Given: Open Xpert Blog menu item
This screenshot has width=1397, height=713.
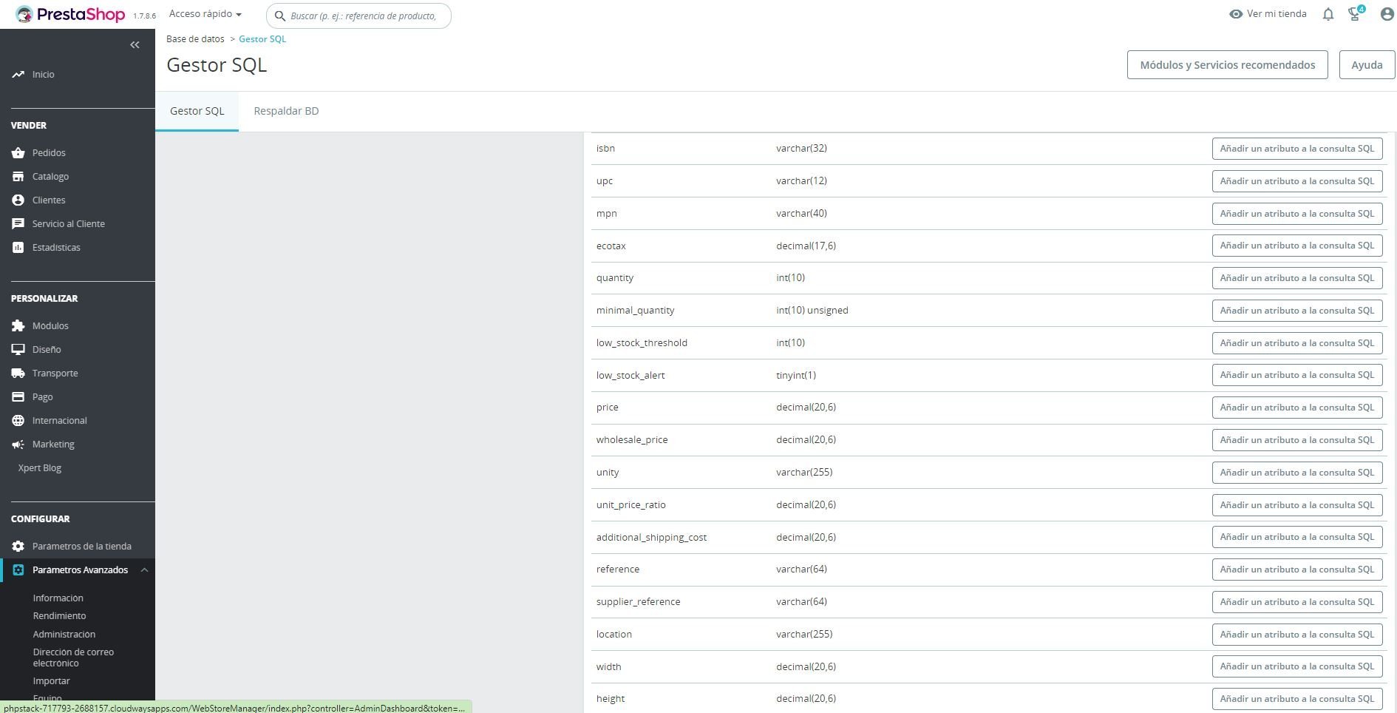Looking at the screenshot, I should coord(40,468).
